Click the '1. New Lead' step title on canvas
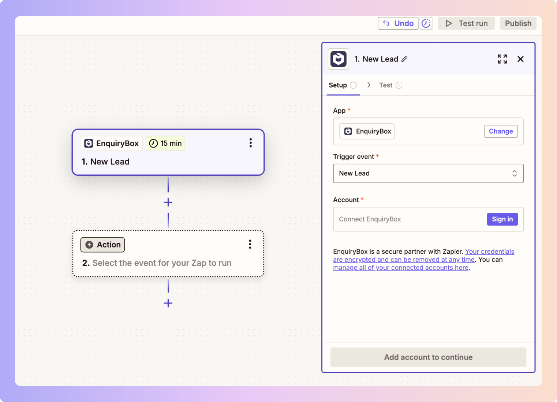This screenshot has height=402, width=557. (105, 162)
